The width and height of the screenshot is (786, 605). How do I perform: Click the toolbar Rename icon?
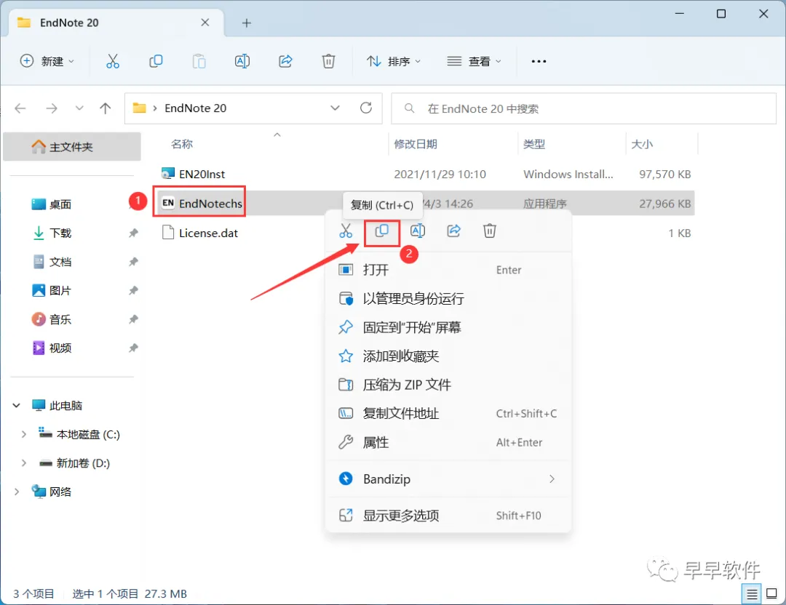[242, 61]
